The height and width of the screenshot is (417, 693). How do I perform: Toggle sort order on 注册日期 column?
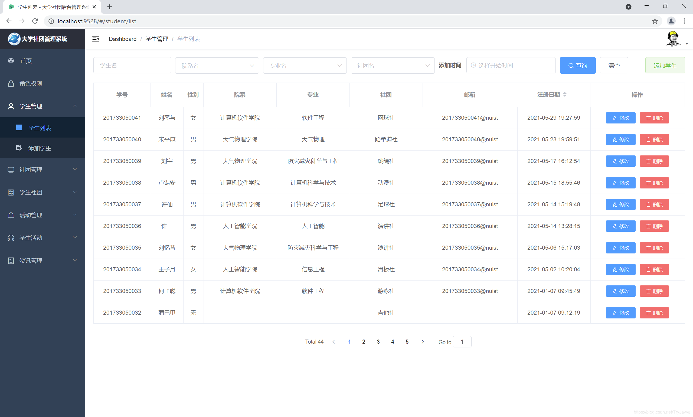point(565,95)
